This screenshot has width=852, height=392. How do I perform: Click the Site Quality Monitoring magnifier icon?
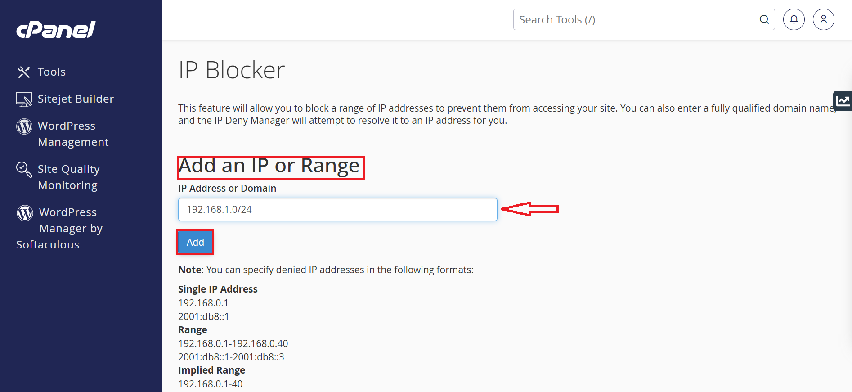pos(24,170)
